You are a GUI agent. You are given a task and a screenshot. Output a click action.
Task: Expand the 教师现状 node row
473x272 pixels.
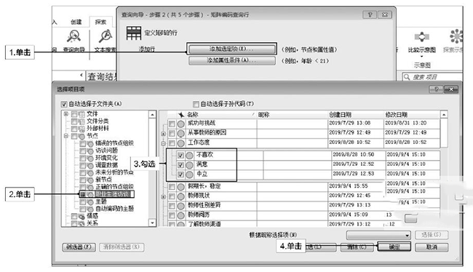point(163,196)
